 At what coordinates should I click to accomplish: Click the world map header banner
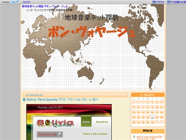(x=93, y=47)
